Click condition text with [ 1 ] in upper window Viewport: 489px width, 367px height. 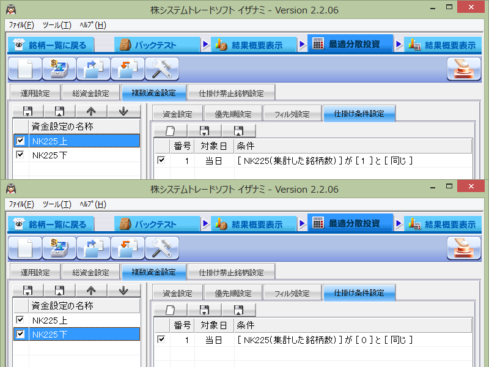[325, 161]
